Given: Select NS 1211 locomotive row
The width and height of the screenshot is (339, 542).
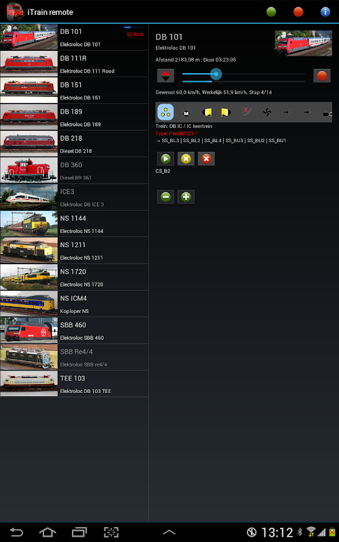Looking at the screenshot, I should [x=75, y=251].
